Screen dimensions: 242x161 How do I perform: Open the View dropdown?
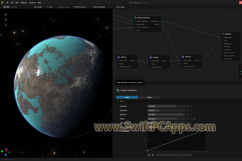(x=51, y=7)
